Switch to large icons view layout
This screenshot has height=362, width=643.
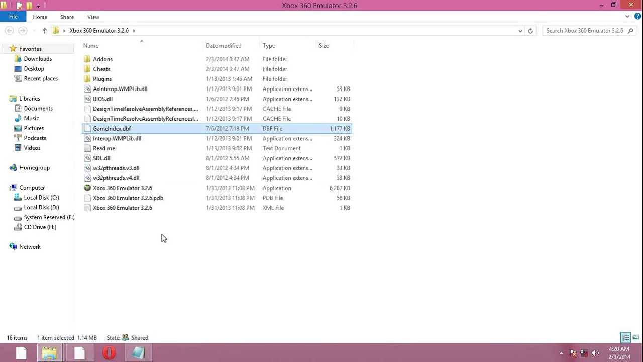click(636, 338)
